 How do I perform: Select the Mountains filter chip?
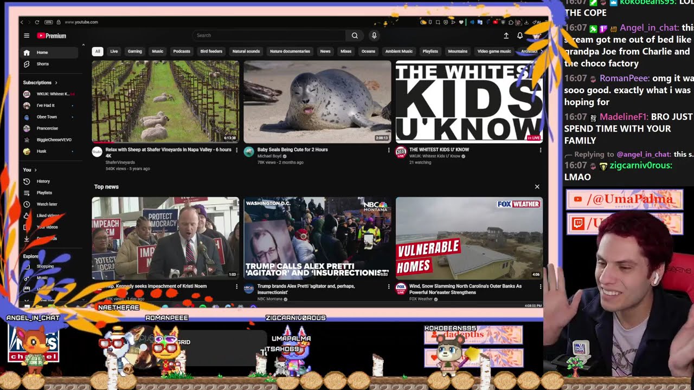tap(458, 51)
